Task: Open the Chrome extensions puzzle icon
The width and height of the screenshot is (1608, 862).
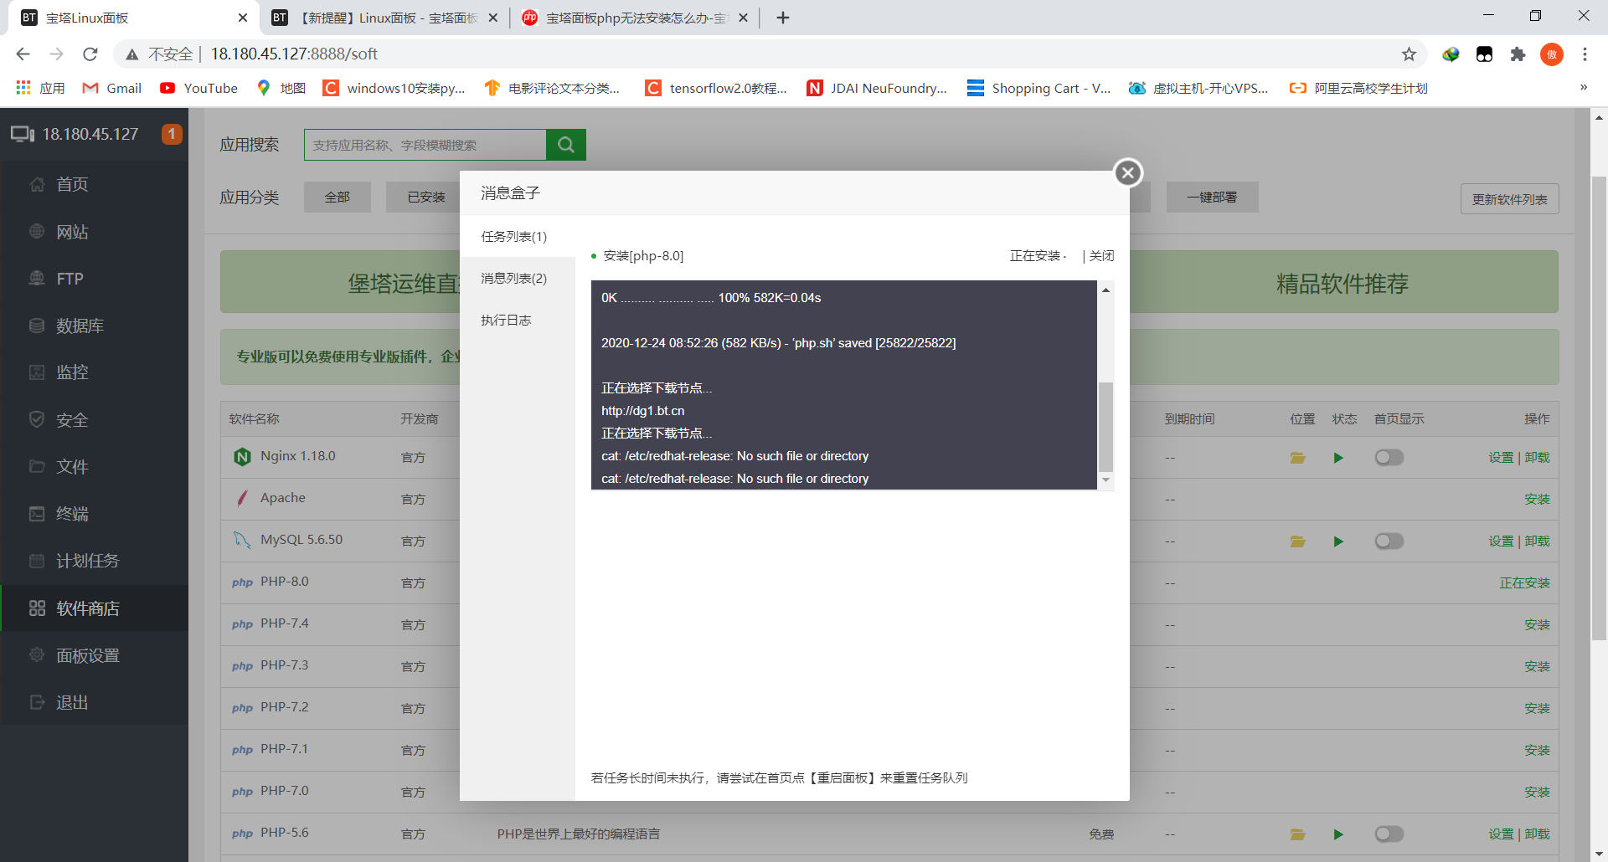Action: [x=1518, y=54]
